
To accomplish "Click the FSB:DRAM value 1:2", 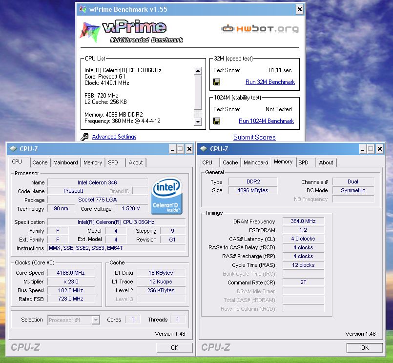I will 303,230.
